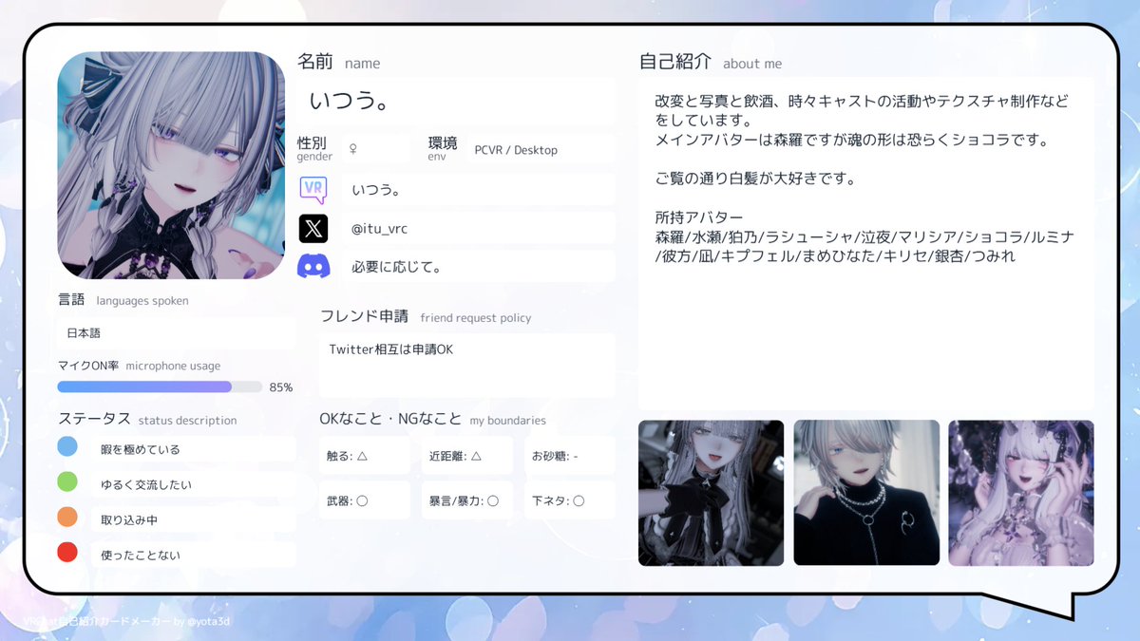Click the VRChat icon next to the username
Viewport: 1140px width, 641px height.
click(314, 189)
